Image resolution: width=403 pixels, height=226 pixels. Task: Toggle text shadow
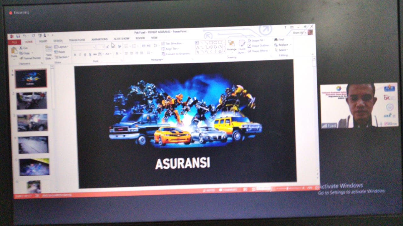tap(90, 54)
